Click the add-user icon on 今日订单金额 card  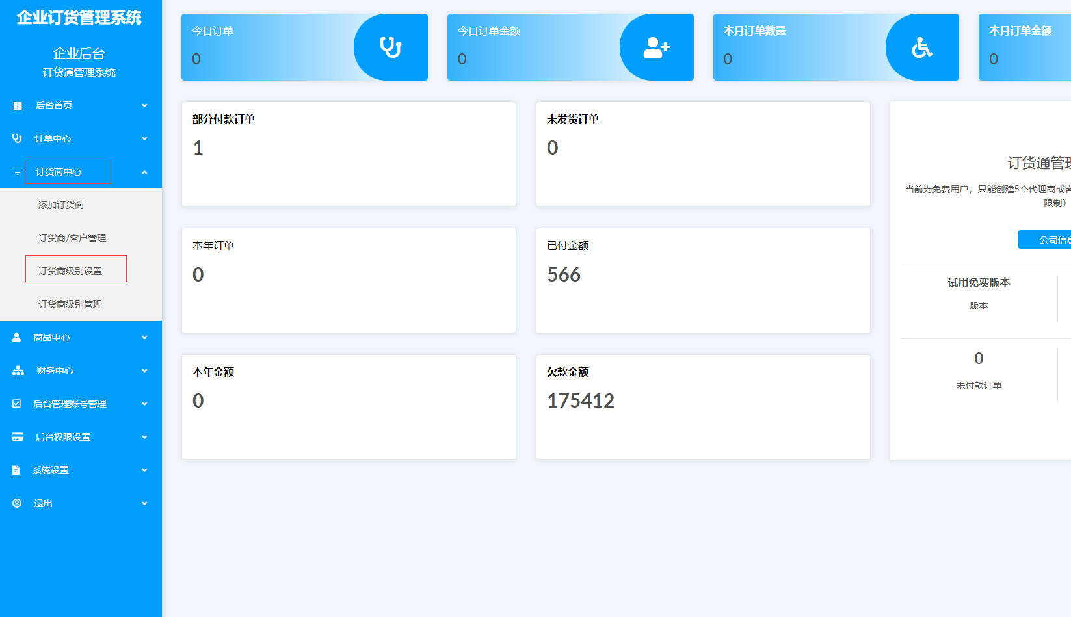coord(656,47)
